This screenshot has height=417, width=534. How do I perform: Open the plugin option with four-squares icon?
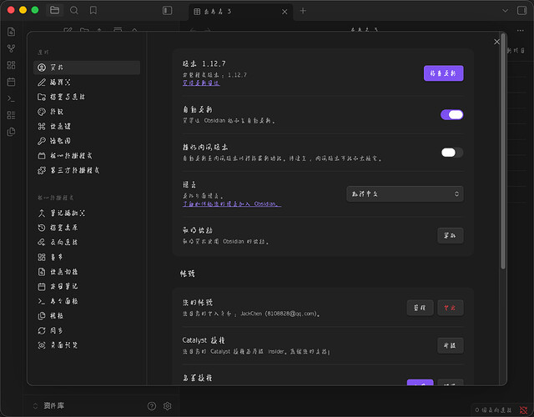click(x=87, y=257)
